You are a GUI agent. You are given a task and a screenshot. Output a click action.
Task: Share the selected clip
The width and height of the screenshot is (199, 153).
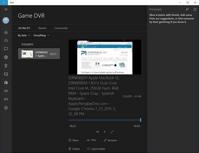click(73, 140)
